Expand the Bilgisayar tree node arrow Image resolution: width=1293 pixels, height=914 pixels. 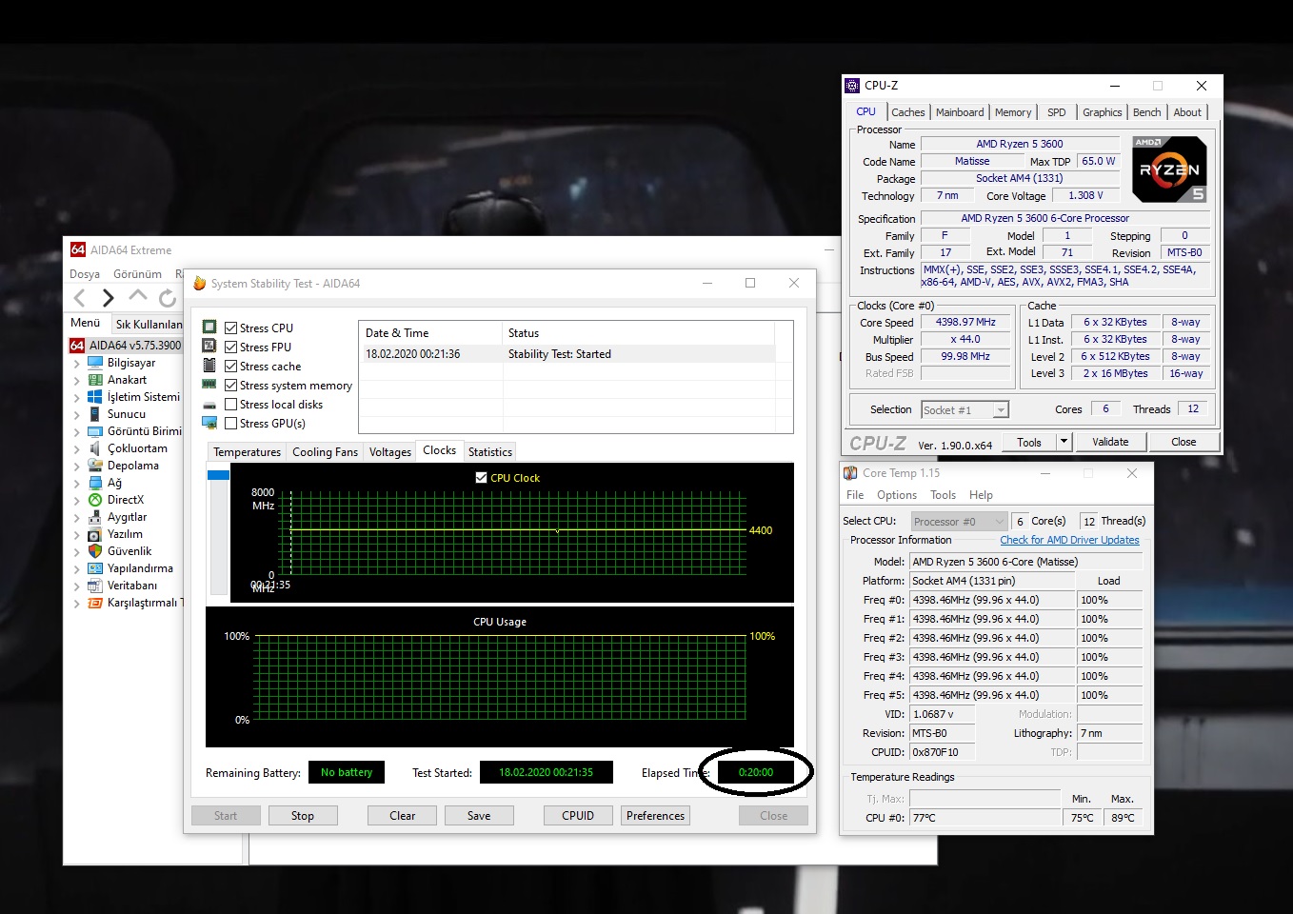click(76, 363)
